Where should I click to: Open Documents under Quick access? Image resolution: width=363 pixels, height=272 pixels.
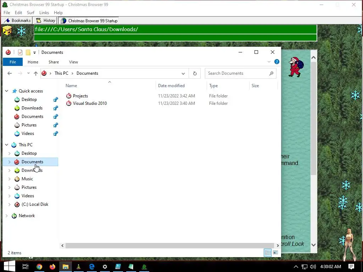pos(32,117)
